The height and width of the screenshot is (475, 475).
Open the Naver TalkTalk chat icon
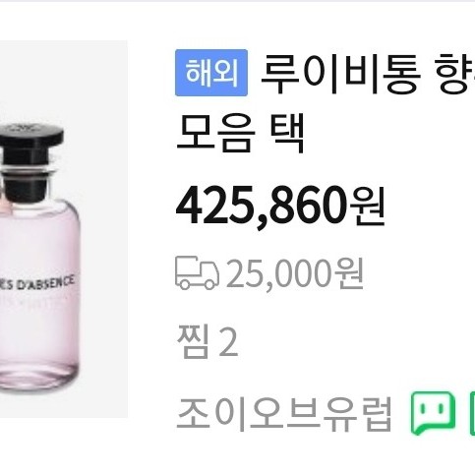434,413
